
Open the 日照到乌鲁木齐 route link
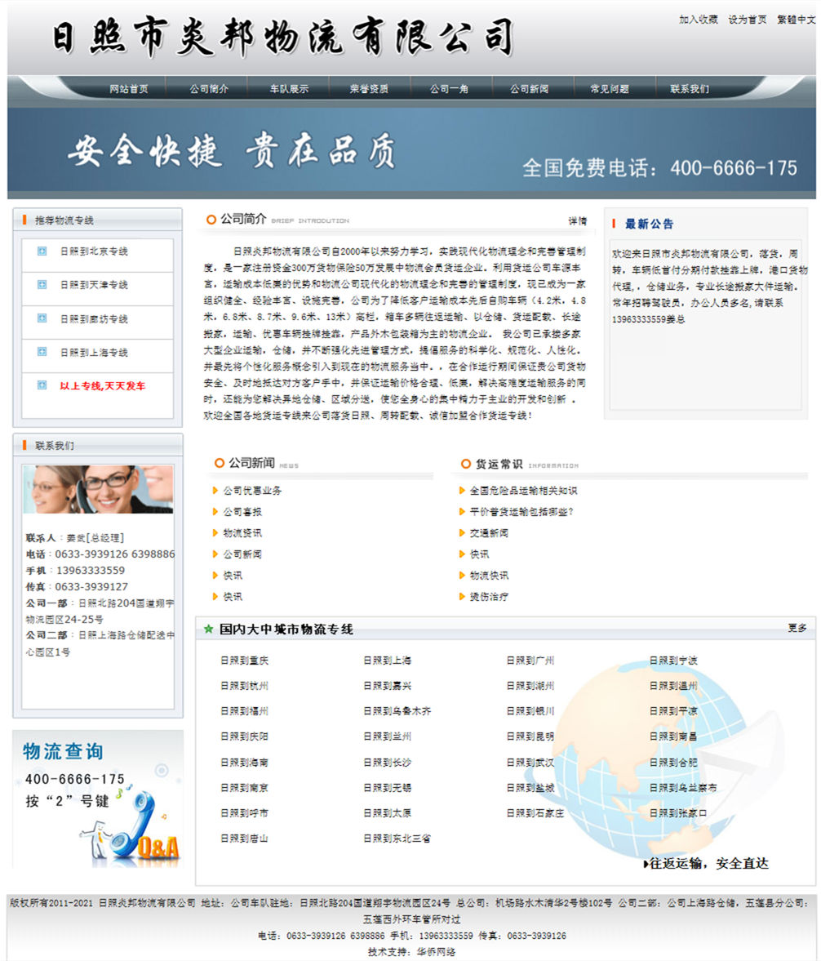pyautogui.click(x=397, y=711)
